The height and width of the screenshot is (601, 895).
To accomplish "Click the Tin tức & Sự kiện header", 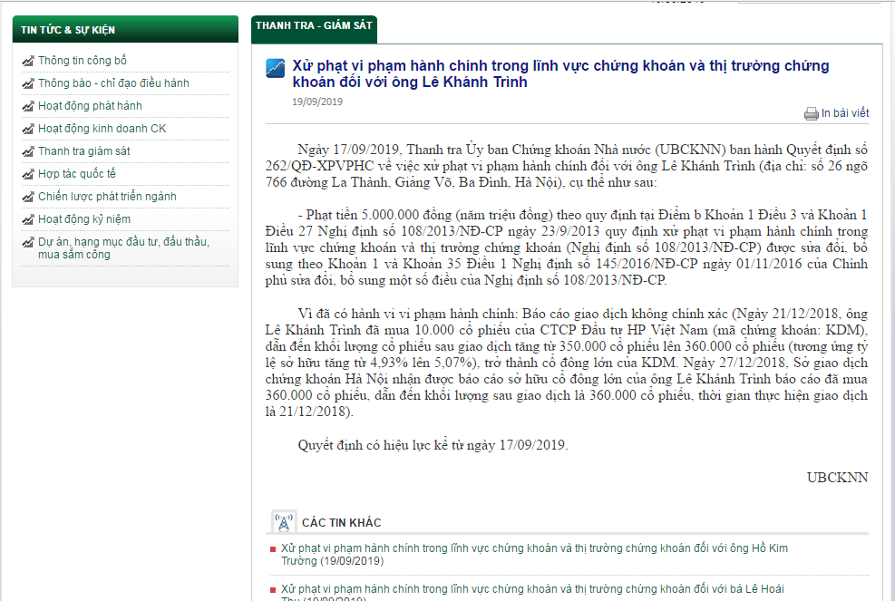I will click(x=68, y=30).
